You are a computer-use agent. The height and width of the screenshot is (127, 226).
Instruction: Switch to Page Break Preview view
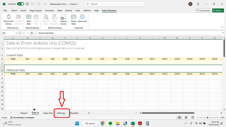pyautogui.click(x=193, y=118)
